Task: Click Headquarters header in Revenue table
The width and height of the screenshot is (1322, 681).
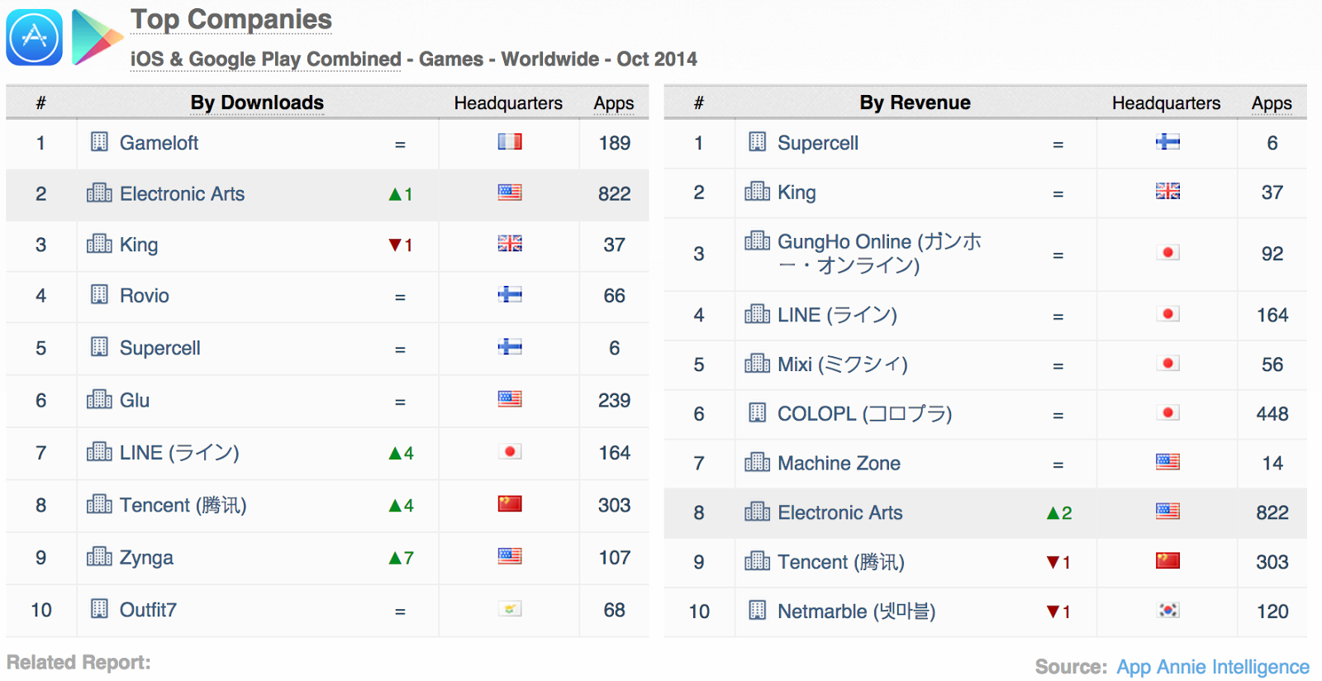Action: click(x=1166, y=103)
